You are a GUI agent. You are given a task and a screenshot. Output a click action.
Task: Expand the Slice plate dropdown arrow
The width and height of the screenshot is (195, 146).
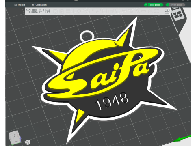pos(146,5)
